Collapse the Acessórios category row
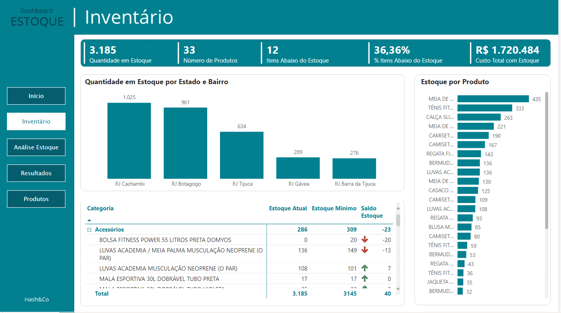561x313 pixels. point(89,230)
